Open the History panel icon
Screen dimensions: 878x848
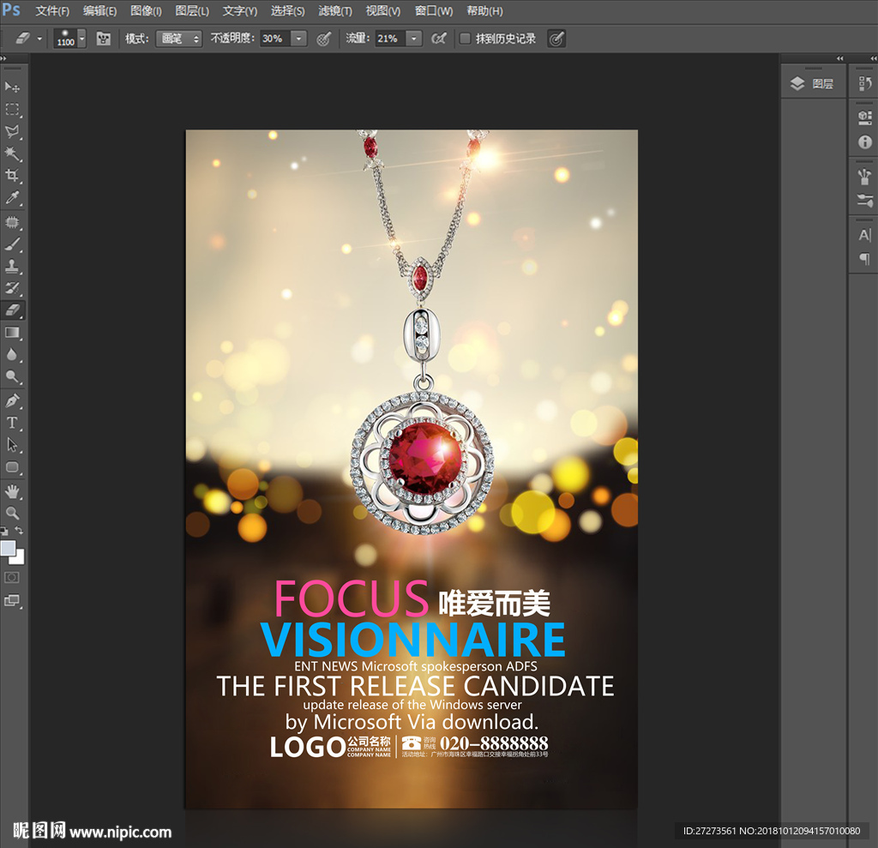[864, 83]
